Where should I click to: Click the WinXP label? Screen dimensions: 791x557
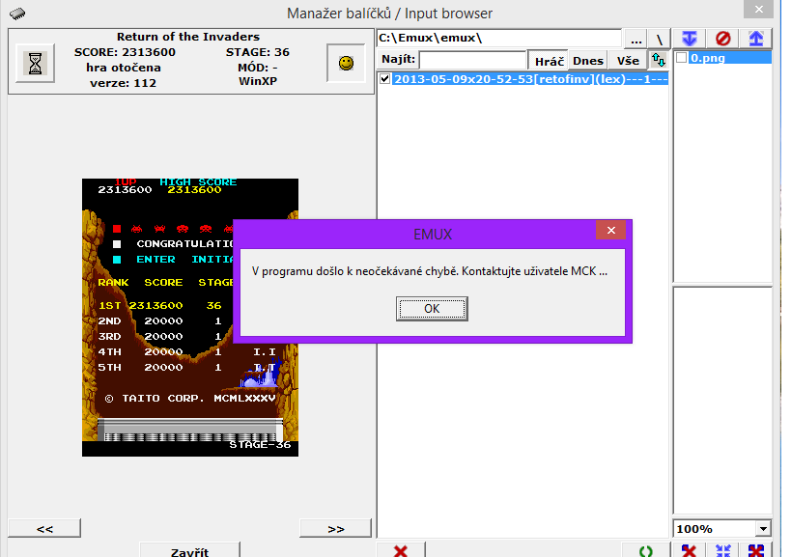coord(258,81)
